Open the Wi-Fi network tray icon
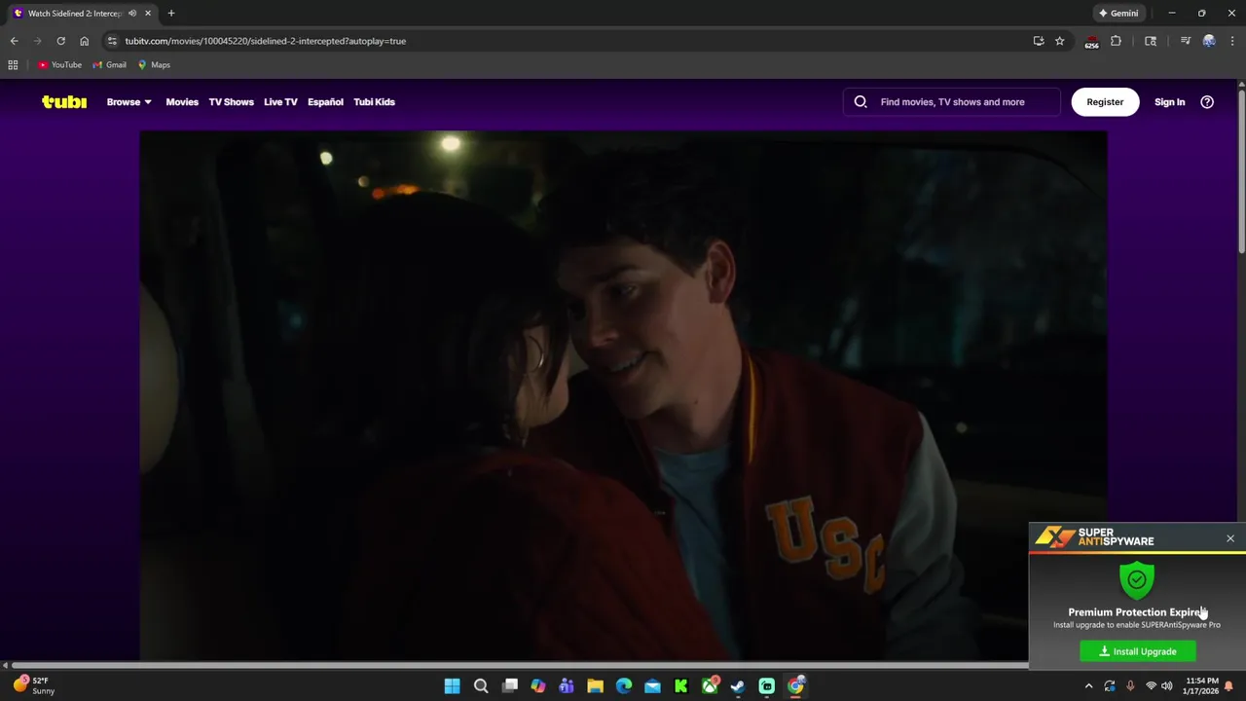 click(1151, 686)
